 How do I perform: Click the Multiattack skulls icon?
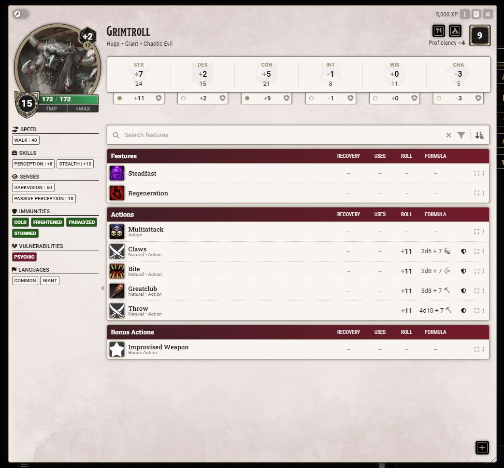[x=117, y=232]
